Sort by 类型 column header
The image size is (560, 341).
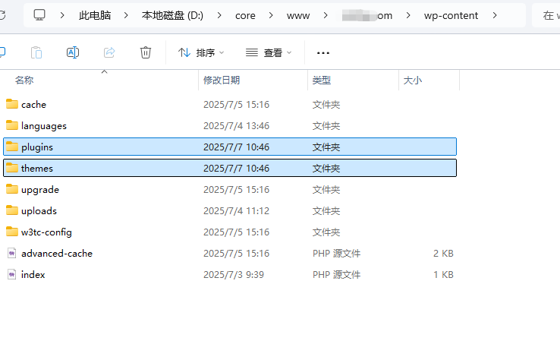click(x=322, y=80)
